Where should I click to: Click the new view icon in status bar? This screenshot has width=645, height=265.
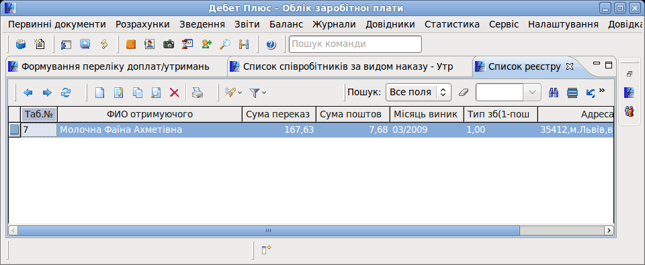click(267, 249)
